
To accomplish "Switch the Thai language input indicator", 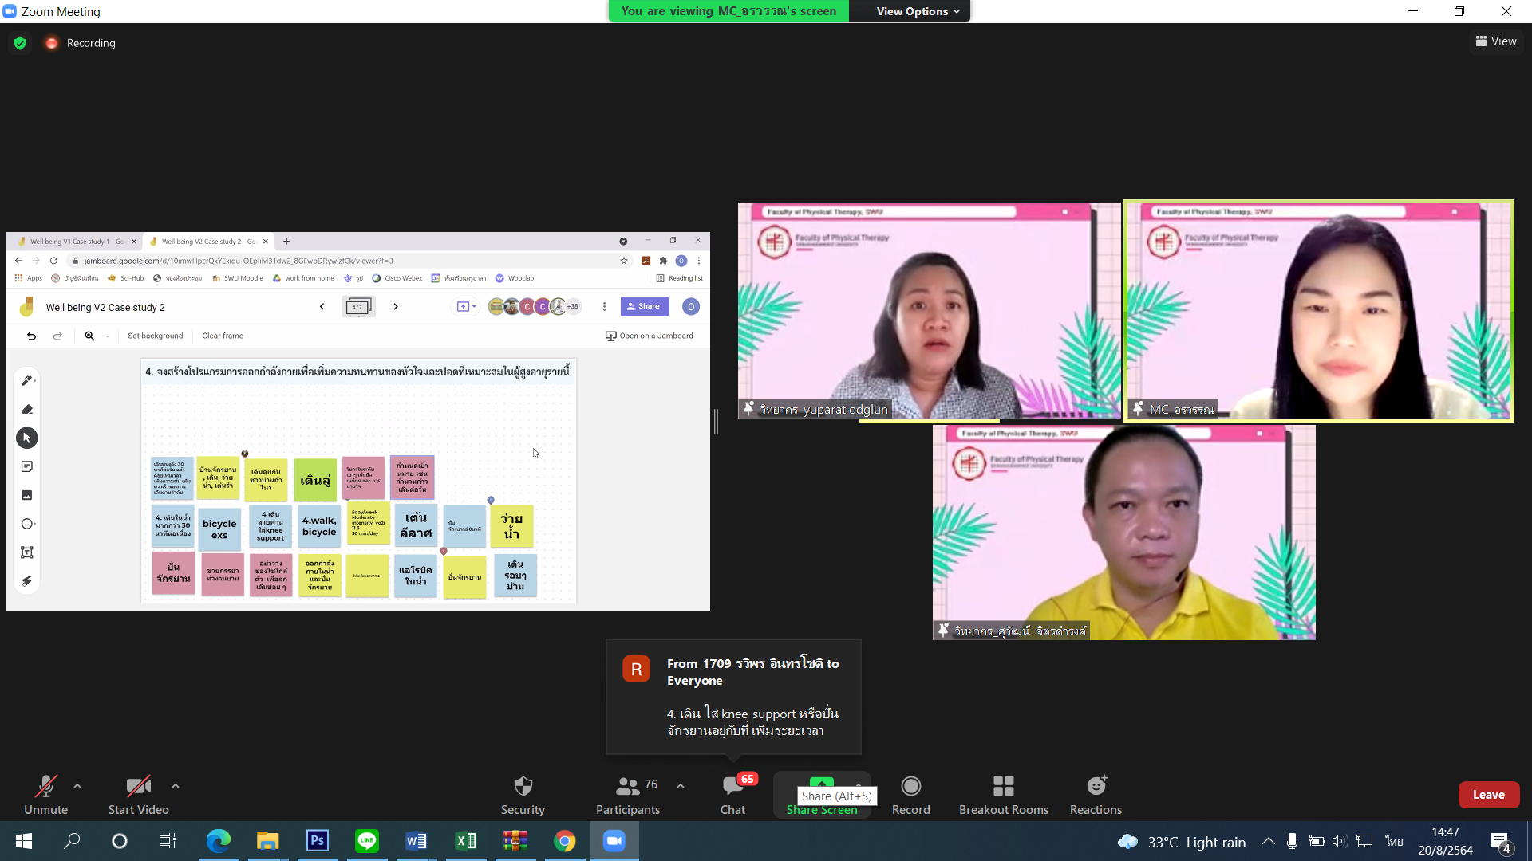I will point(1394,841).
